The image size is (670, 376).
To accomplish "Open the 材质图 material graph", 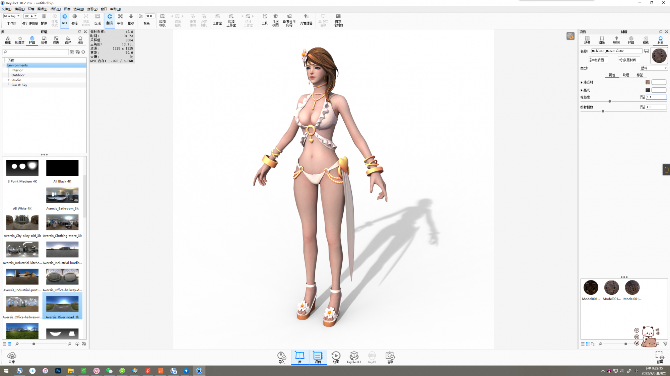I will click(x=598, y=60).
